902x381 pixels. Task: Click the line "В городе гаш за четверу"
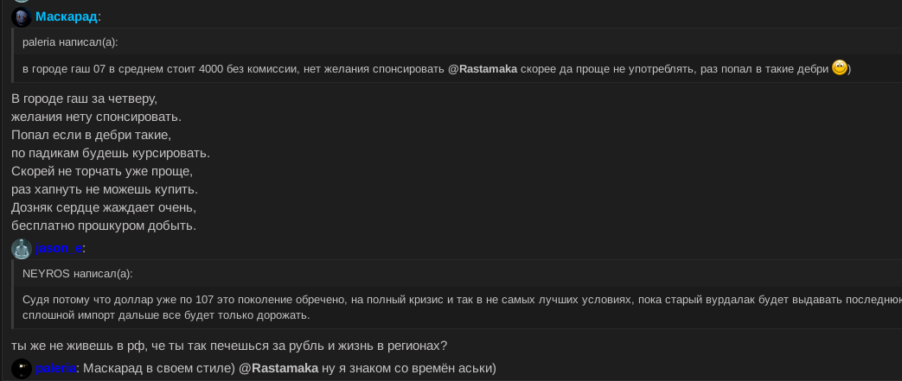click(84, 98)
